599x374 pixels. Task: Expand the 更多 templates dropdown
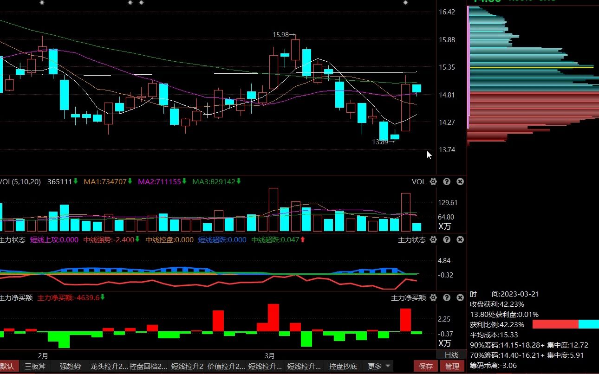(379, 366)
